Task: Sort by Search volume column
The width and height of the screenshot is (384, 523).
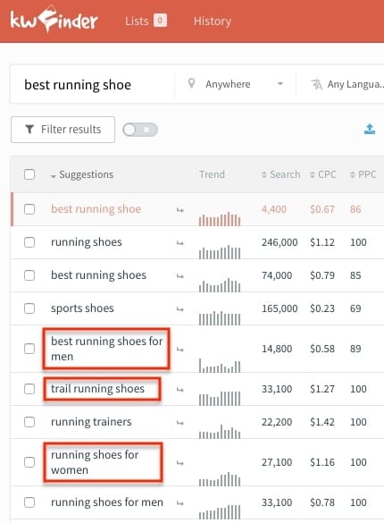Action: click(x=281, y=174)
